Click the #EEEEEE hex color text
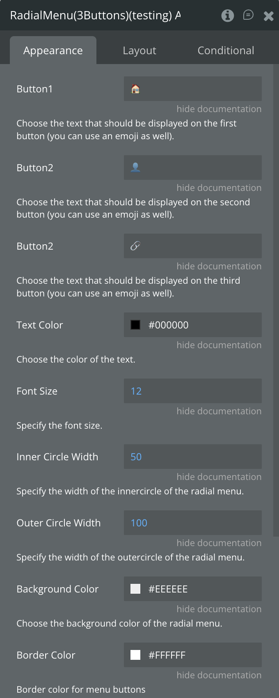The width and height of the screenshot is (279, 698). coord(168,589)
